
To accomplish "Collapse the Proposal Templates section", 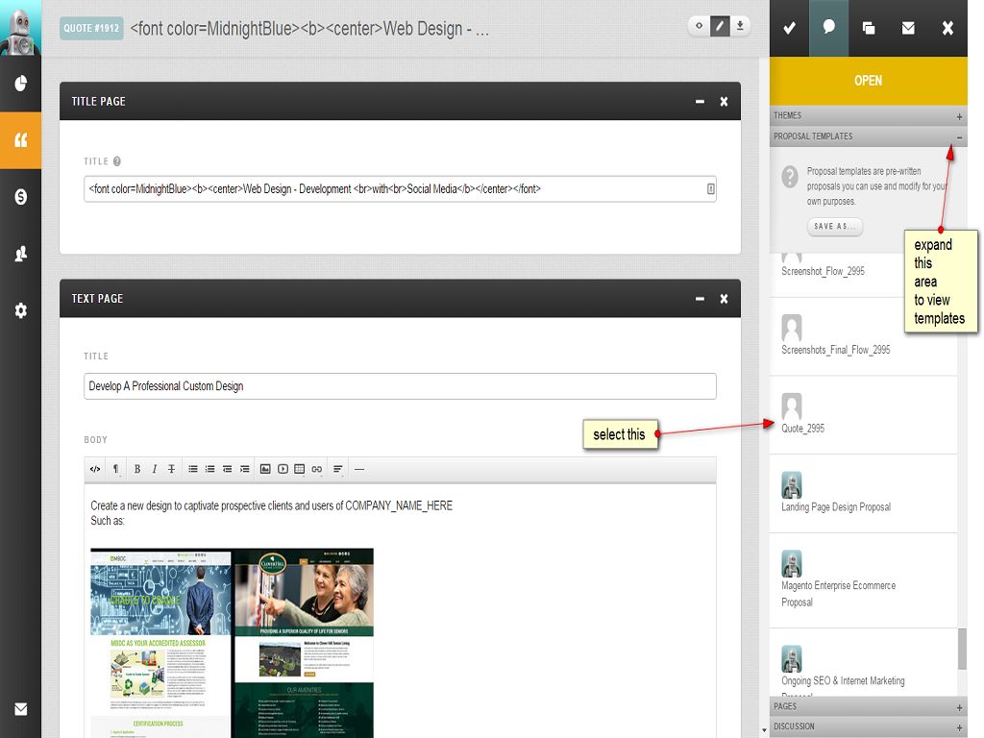I will coord(959,137).
